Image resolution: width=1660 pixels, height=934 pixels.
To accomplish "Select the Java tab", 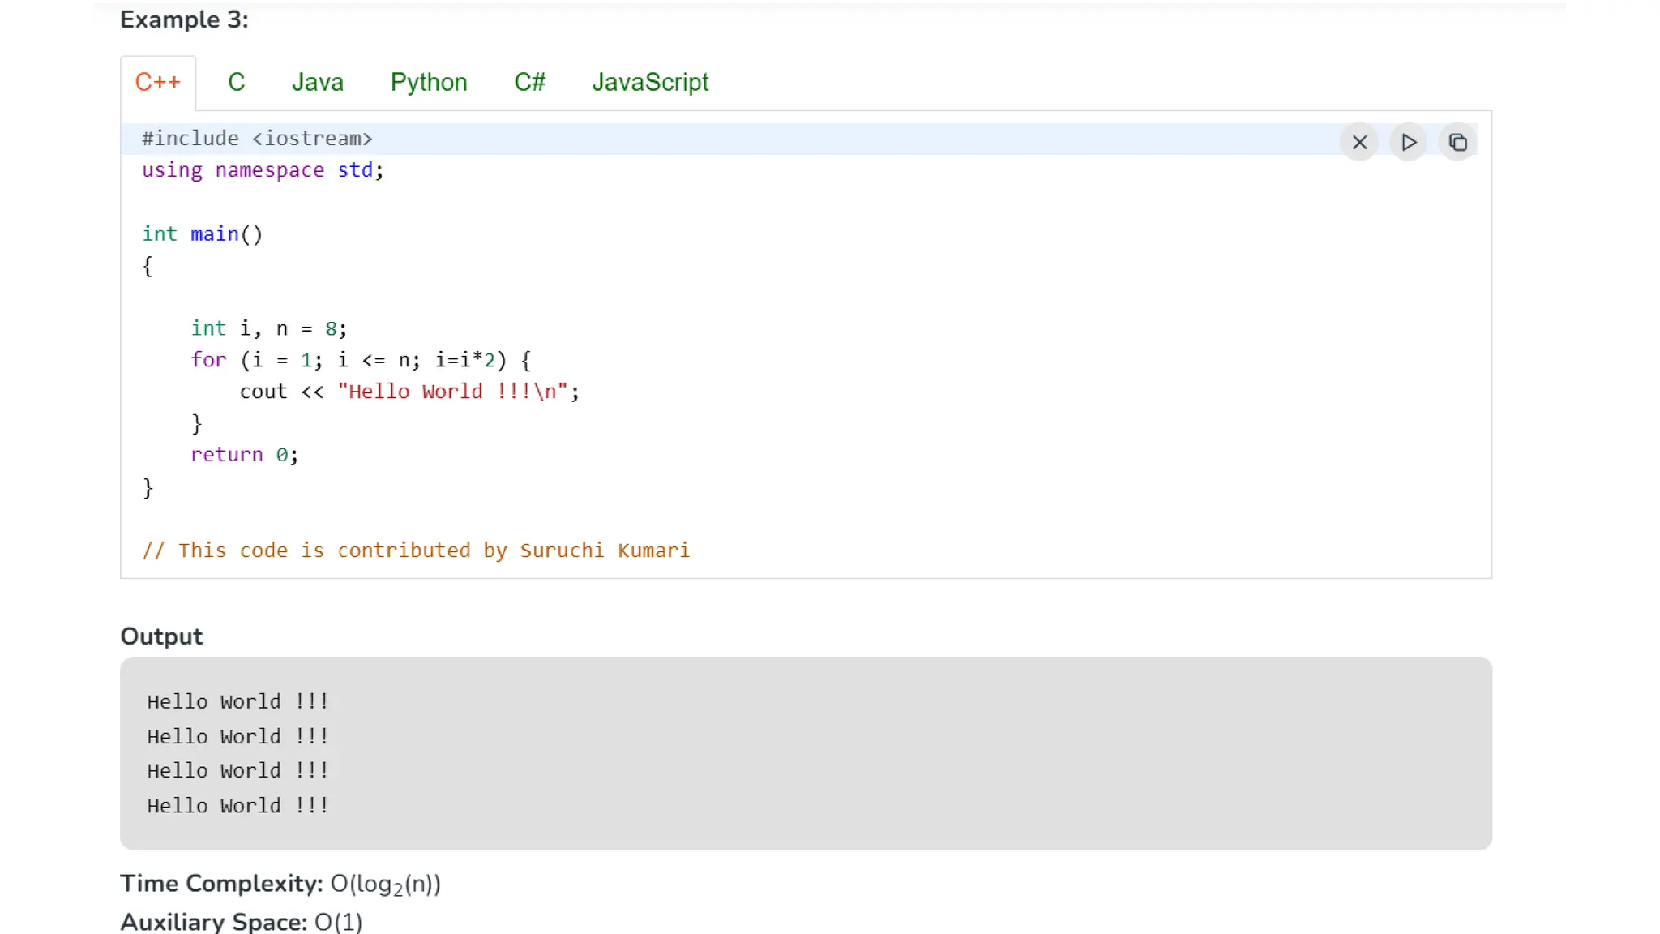I will (x=318, y=82).
